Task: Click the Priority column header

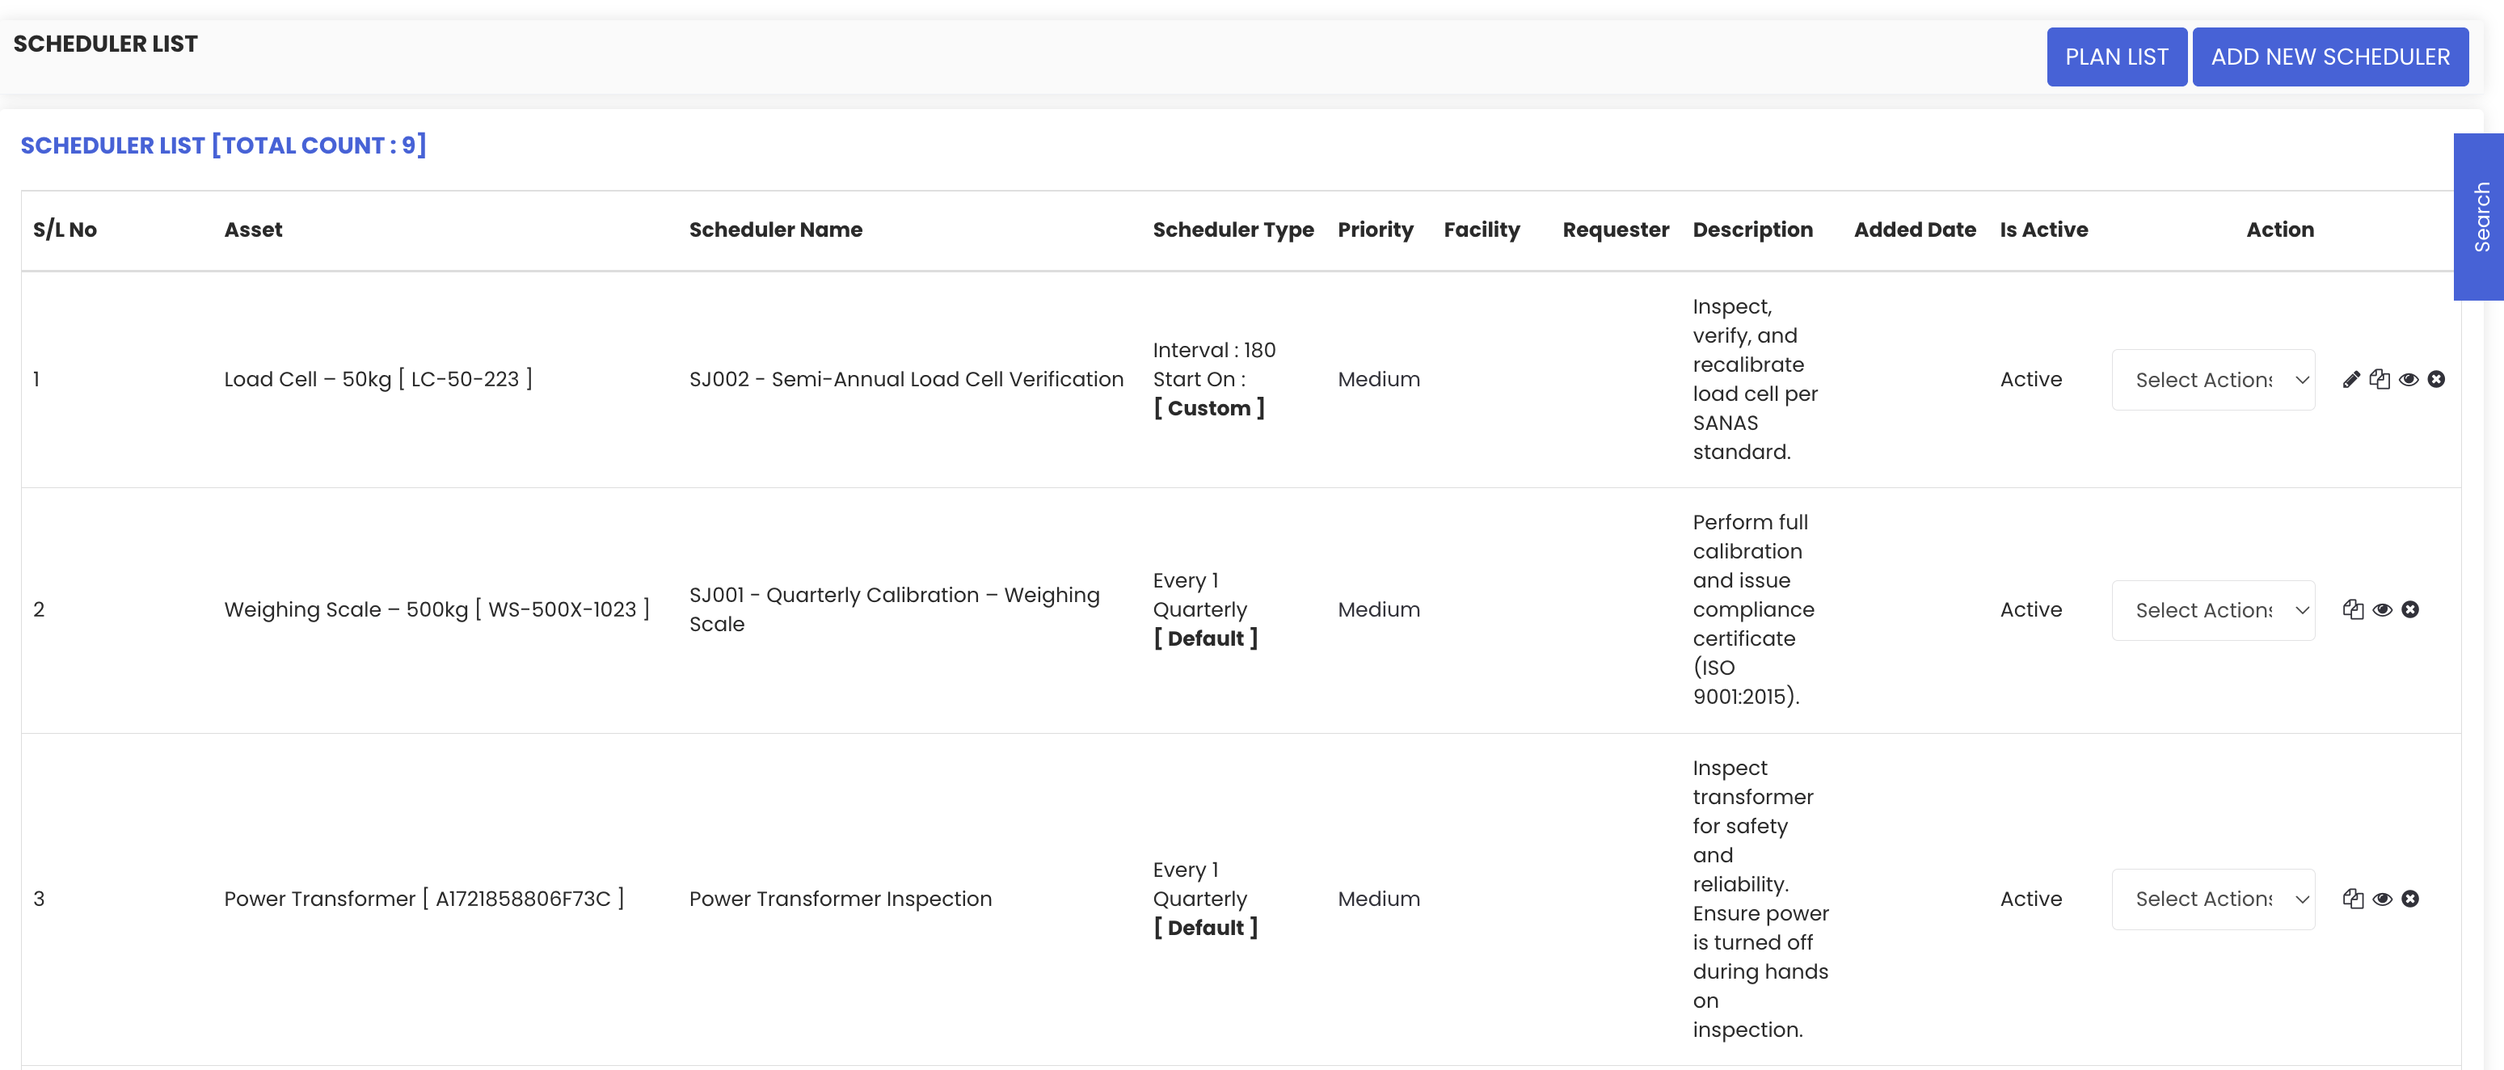Action: pyautogui.click(x=1375, y=230)
